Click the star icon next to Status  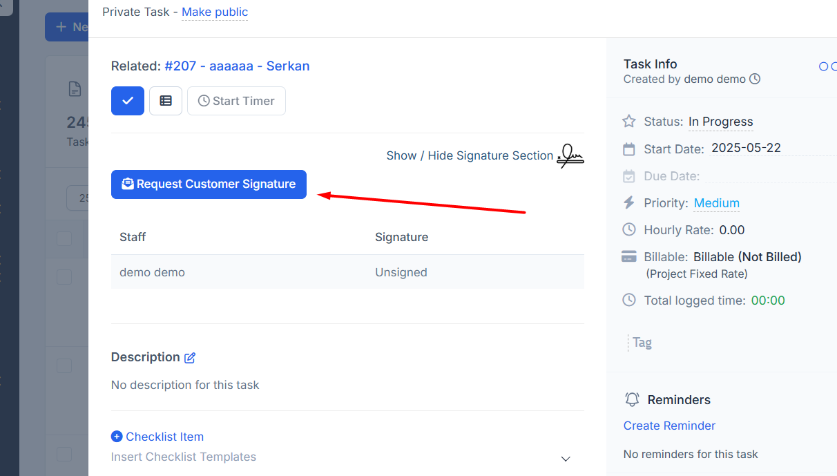tap(629, 122)
